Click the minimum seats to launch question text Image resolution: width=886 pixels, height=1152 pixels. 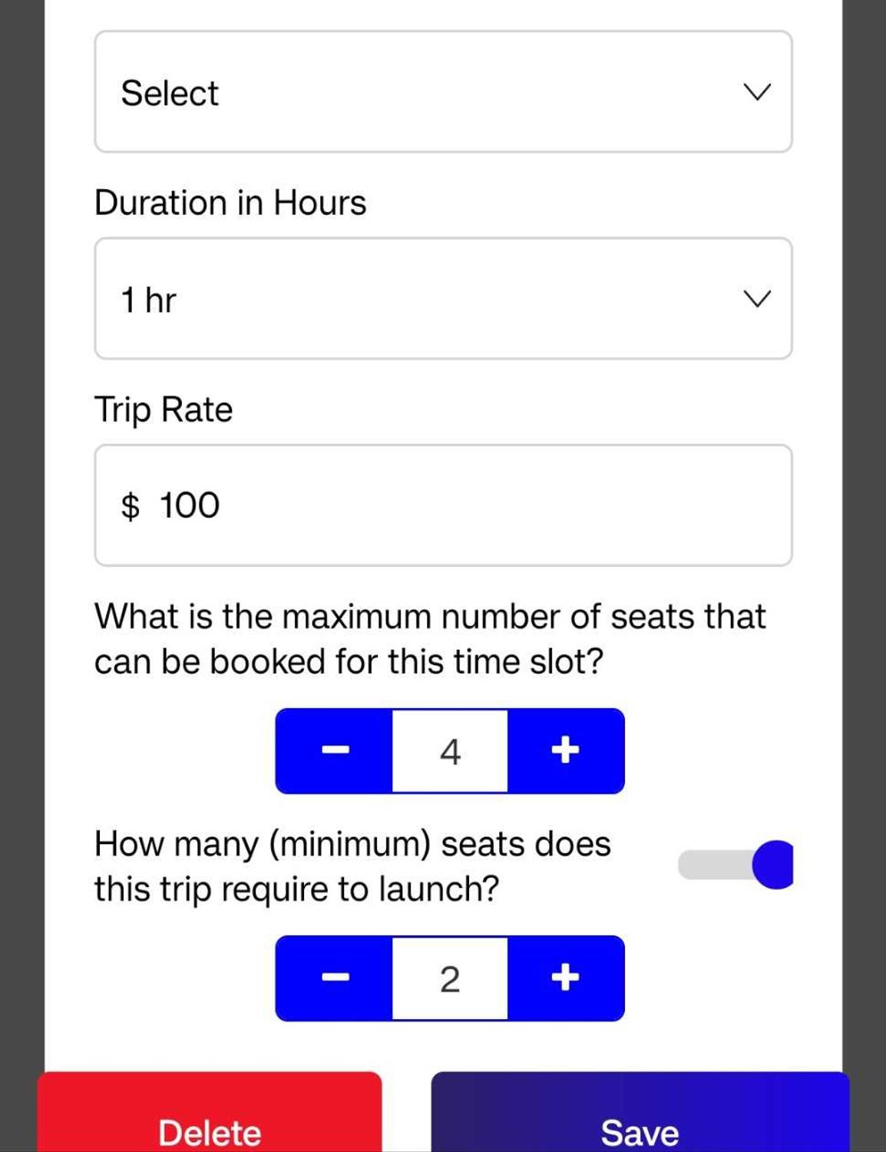pos(352,866)
